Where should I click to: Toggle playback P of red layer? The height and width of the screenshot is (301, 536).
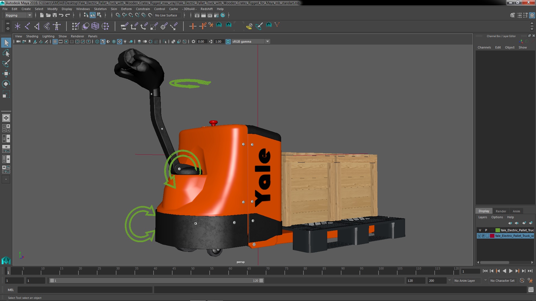pos(483,236)
